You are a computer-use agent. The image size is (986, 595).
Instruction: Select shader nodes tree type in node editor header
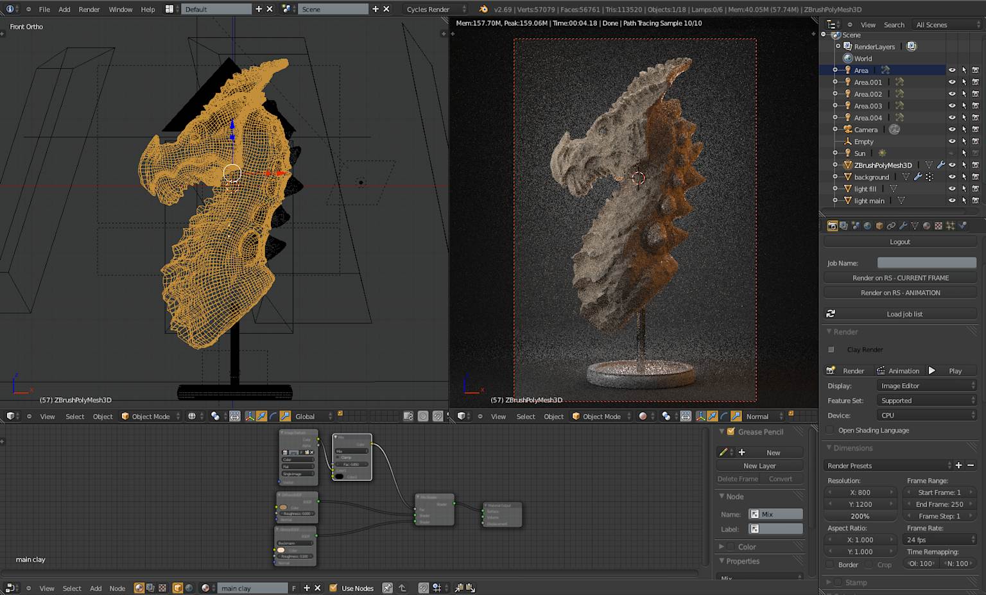139,588
